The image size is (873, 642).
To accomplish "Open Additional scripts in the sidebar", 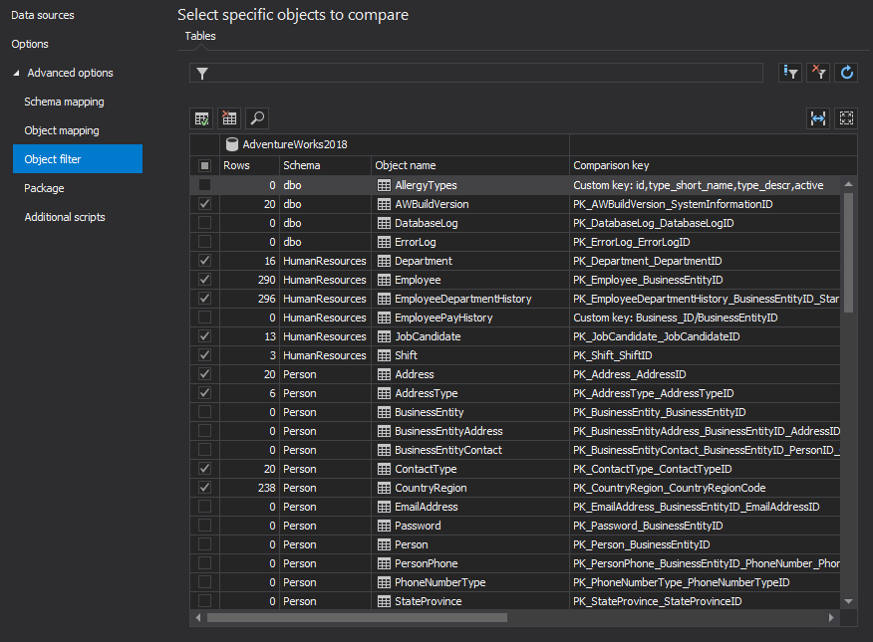I will (x=65, y=217).
